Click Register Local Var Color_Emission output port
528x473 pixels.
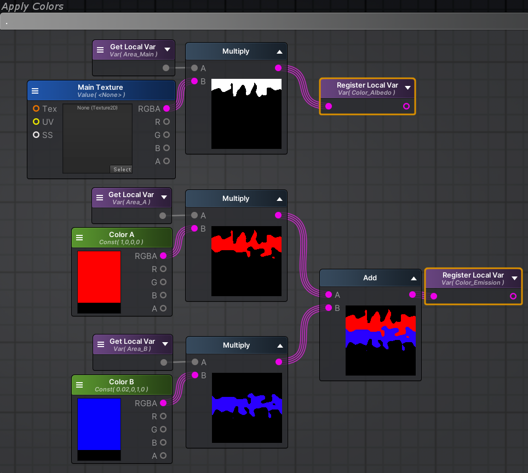coord(513,296)
